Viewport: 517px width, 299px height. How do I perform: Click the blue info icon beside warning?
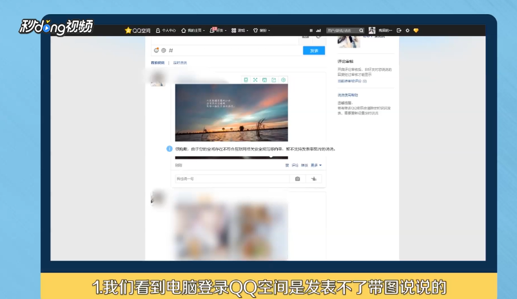[170, 149]
